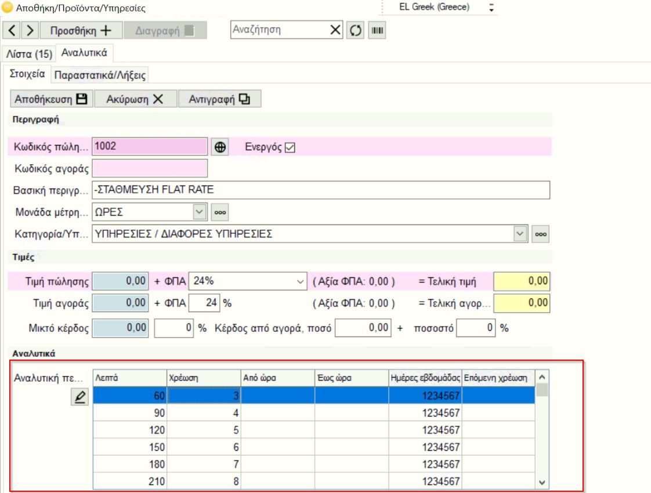Image resolution: width=651 pixels, height=493 pixels.
Task: Select the row with 60 Λεπτά
Action: (x=314, y=396)
